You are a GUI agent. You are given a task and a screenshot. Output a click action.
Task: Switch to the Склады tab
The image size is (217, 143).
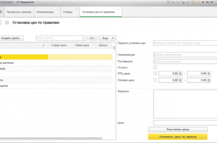[69, 12]
